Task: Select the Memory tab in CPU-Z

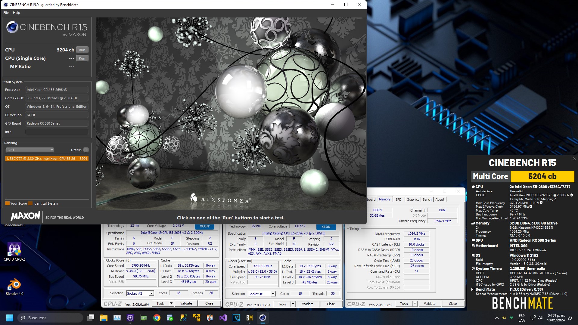Action: tap(385, 199)
